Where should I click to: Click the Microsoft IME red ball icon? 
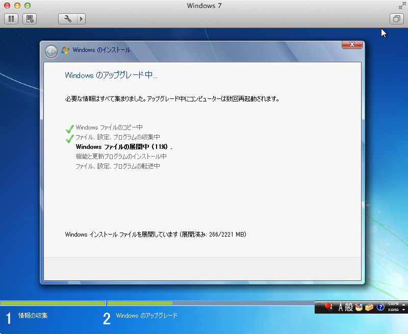coord(328,307)
